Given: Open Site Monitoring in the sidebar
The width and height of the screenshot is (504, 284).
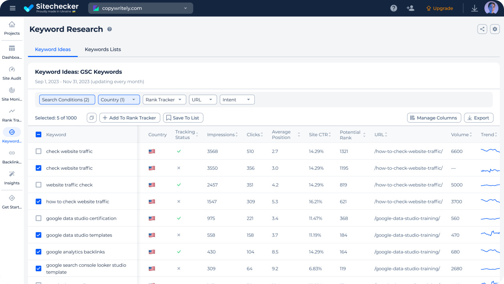Looking at the screenshot, I should click(x=12, y=94).
